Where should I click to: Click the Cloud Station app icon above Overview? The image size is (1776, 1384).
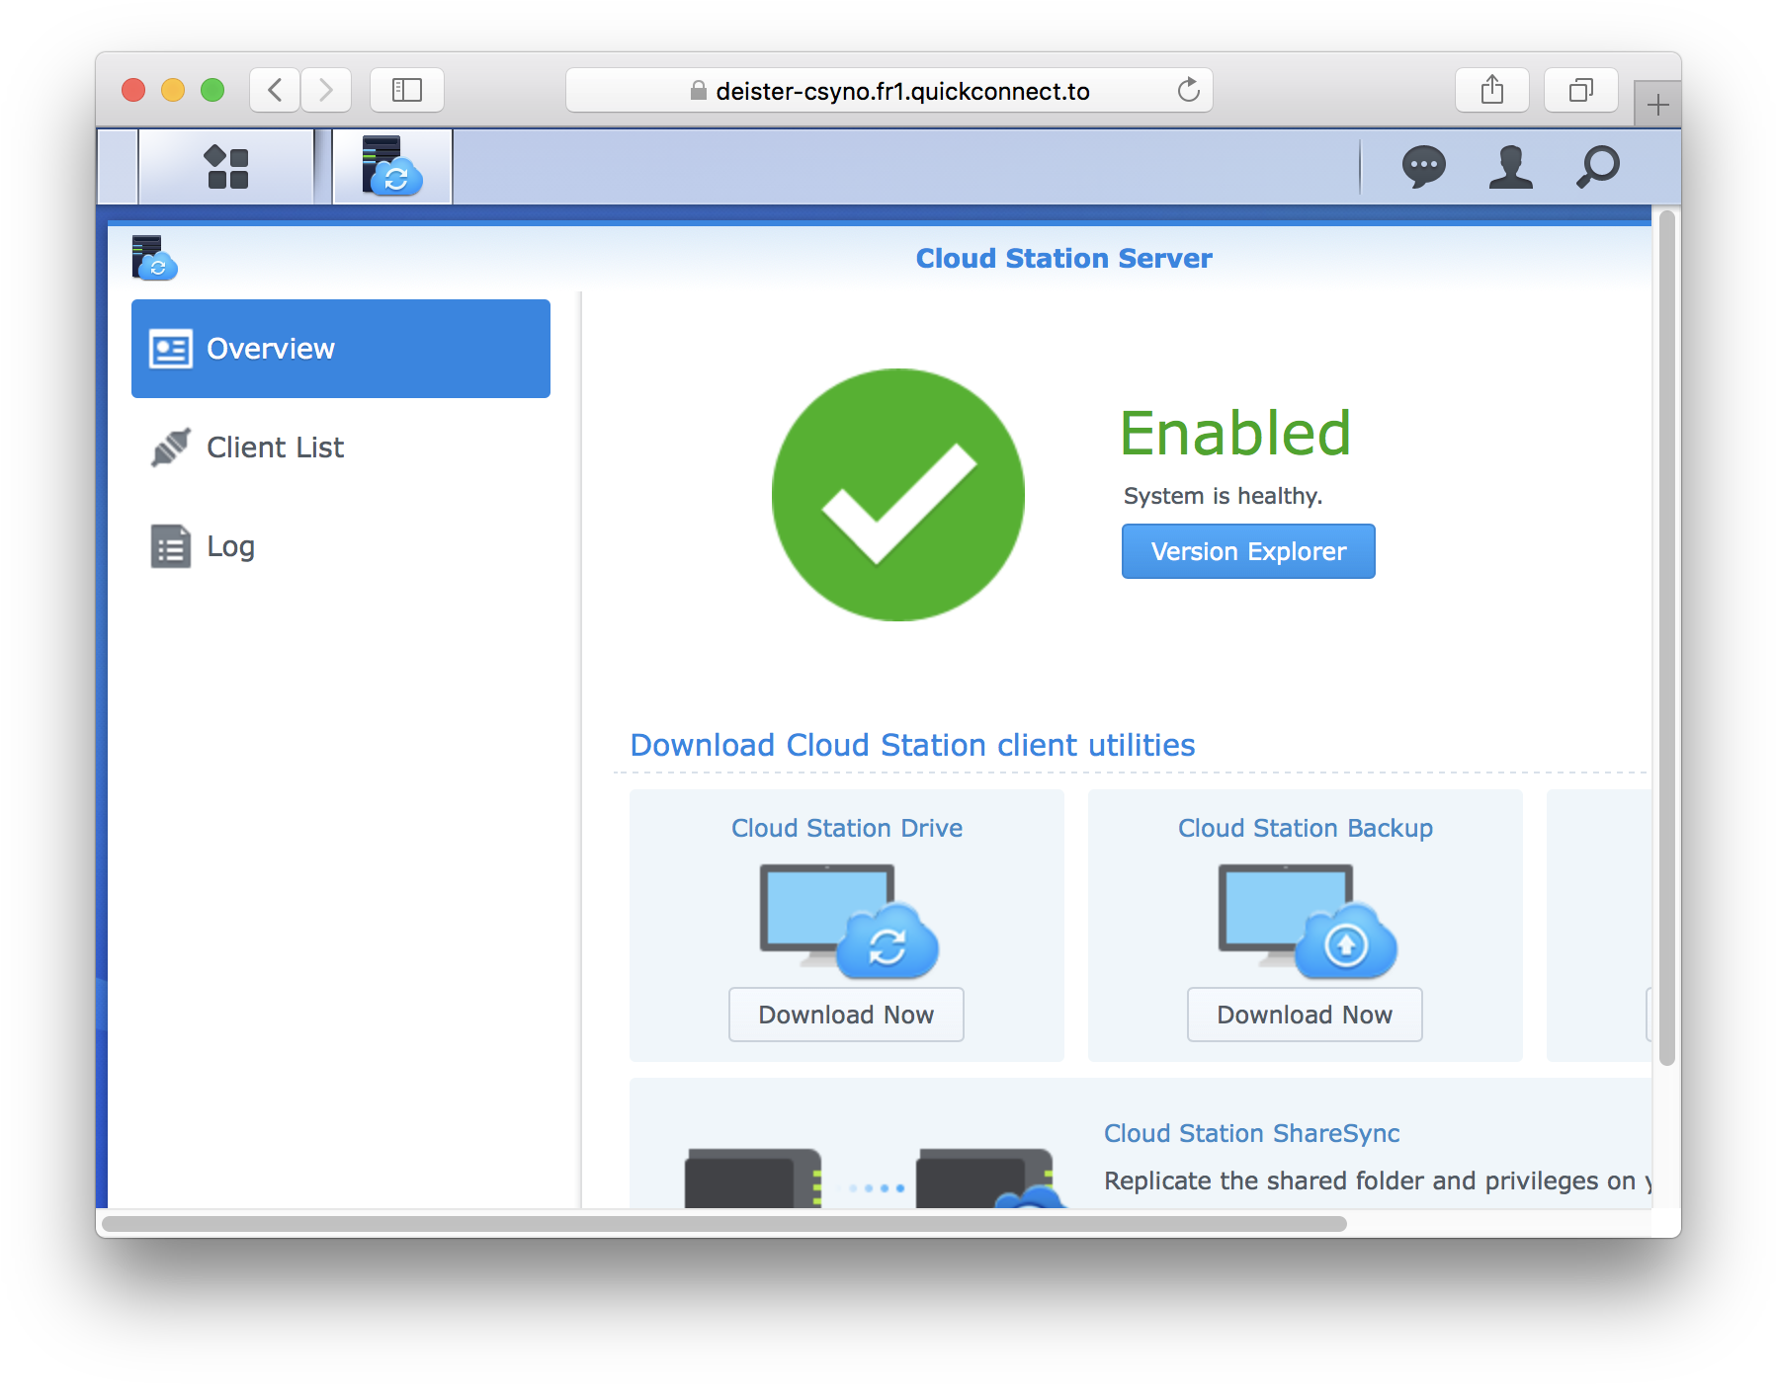153,259
